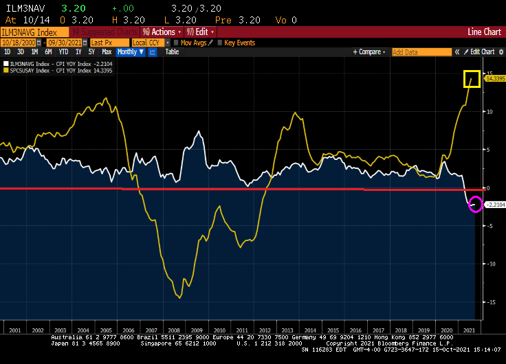Image resolution: width=506 pixels, height=364 pixels.
Task: Click the Compare button
Action: tap(369, 52)
